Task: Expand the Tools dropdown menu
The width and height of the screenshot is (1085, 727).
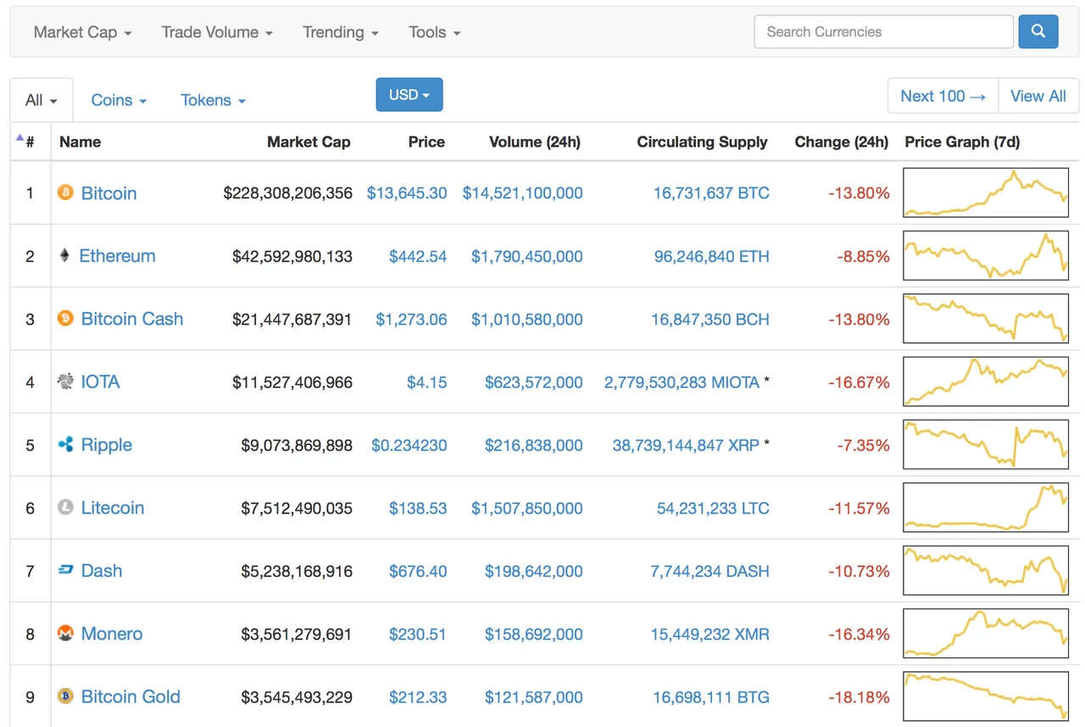Action: (435, 32)
